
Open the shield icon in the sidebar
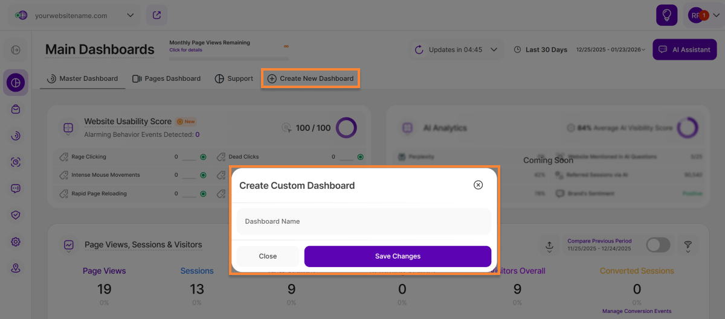pos(16,215)
